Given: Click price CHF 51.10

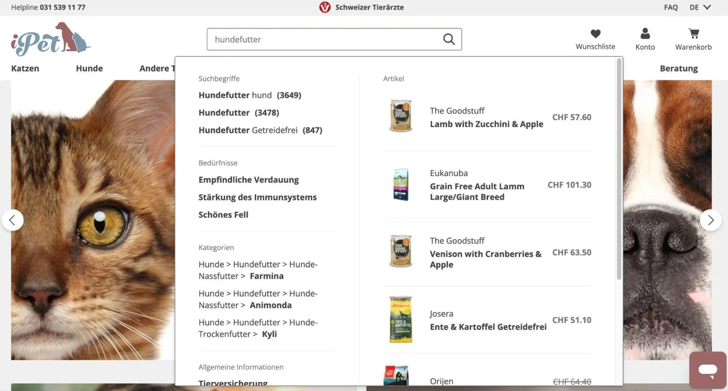Looking at the screenshot, I should tap(572, 320).
